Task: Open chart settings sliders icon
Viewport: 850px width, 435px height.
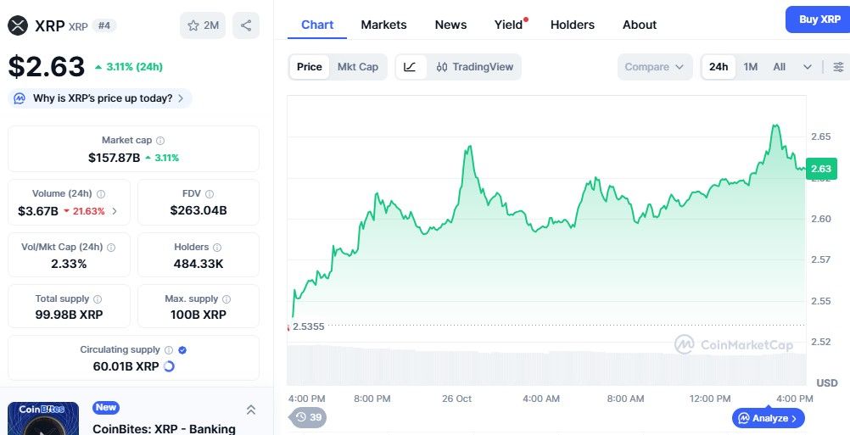Action: click(x=838, y=67)
